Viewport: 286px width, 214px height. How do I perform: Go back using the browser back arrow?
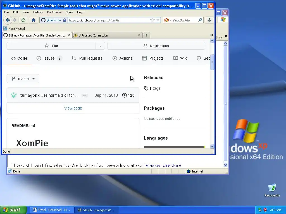point(8,20)
